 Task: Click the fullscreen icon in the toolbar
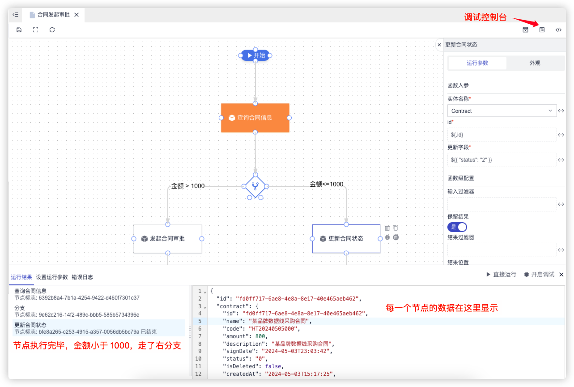click(35, 30)
